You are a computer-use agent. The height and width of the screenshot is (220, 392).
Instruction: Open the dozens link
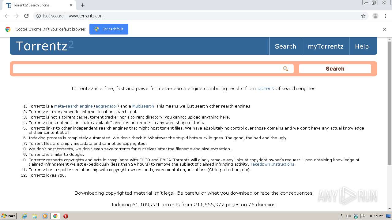[266, 89]
